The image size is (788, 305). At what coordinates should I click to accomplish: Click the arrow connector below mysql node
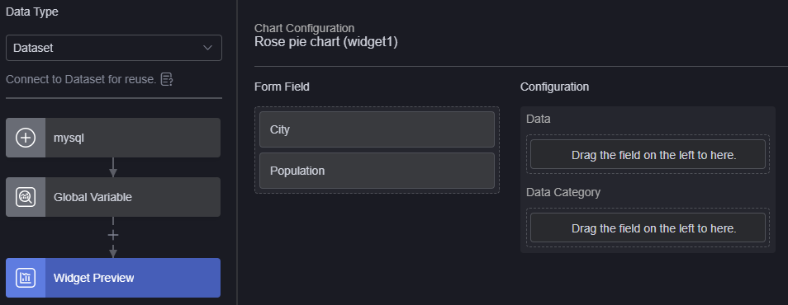113,167
